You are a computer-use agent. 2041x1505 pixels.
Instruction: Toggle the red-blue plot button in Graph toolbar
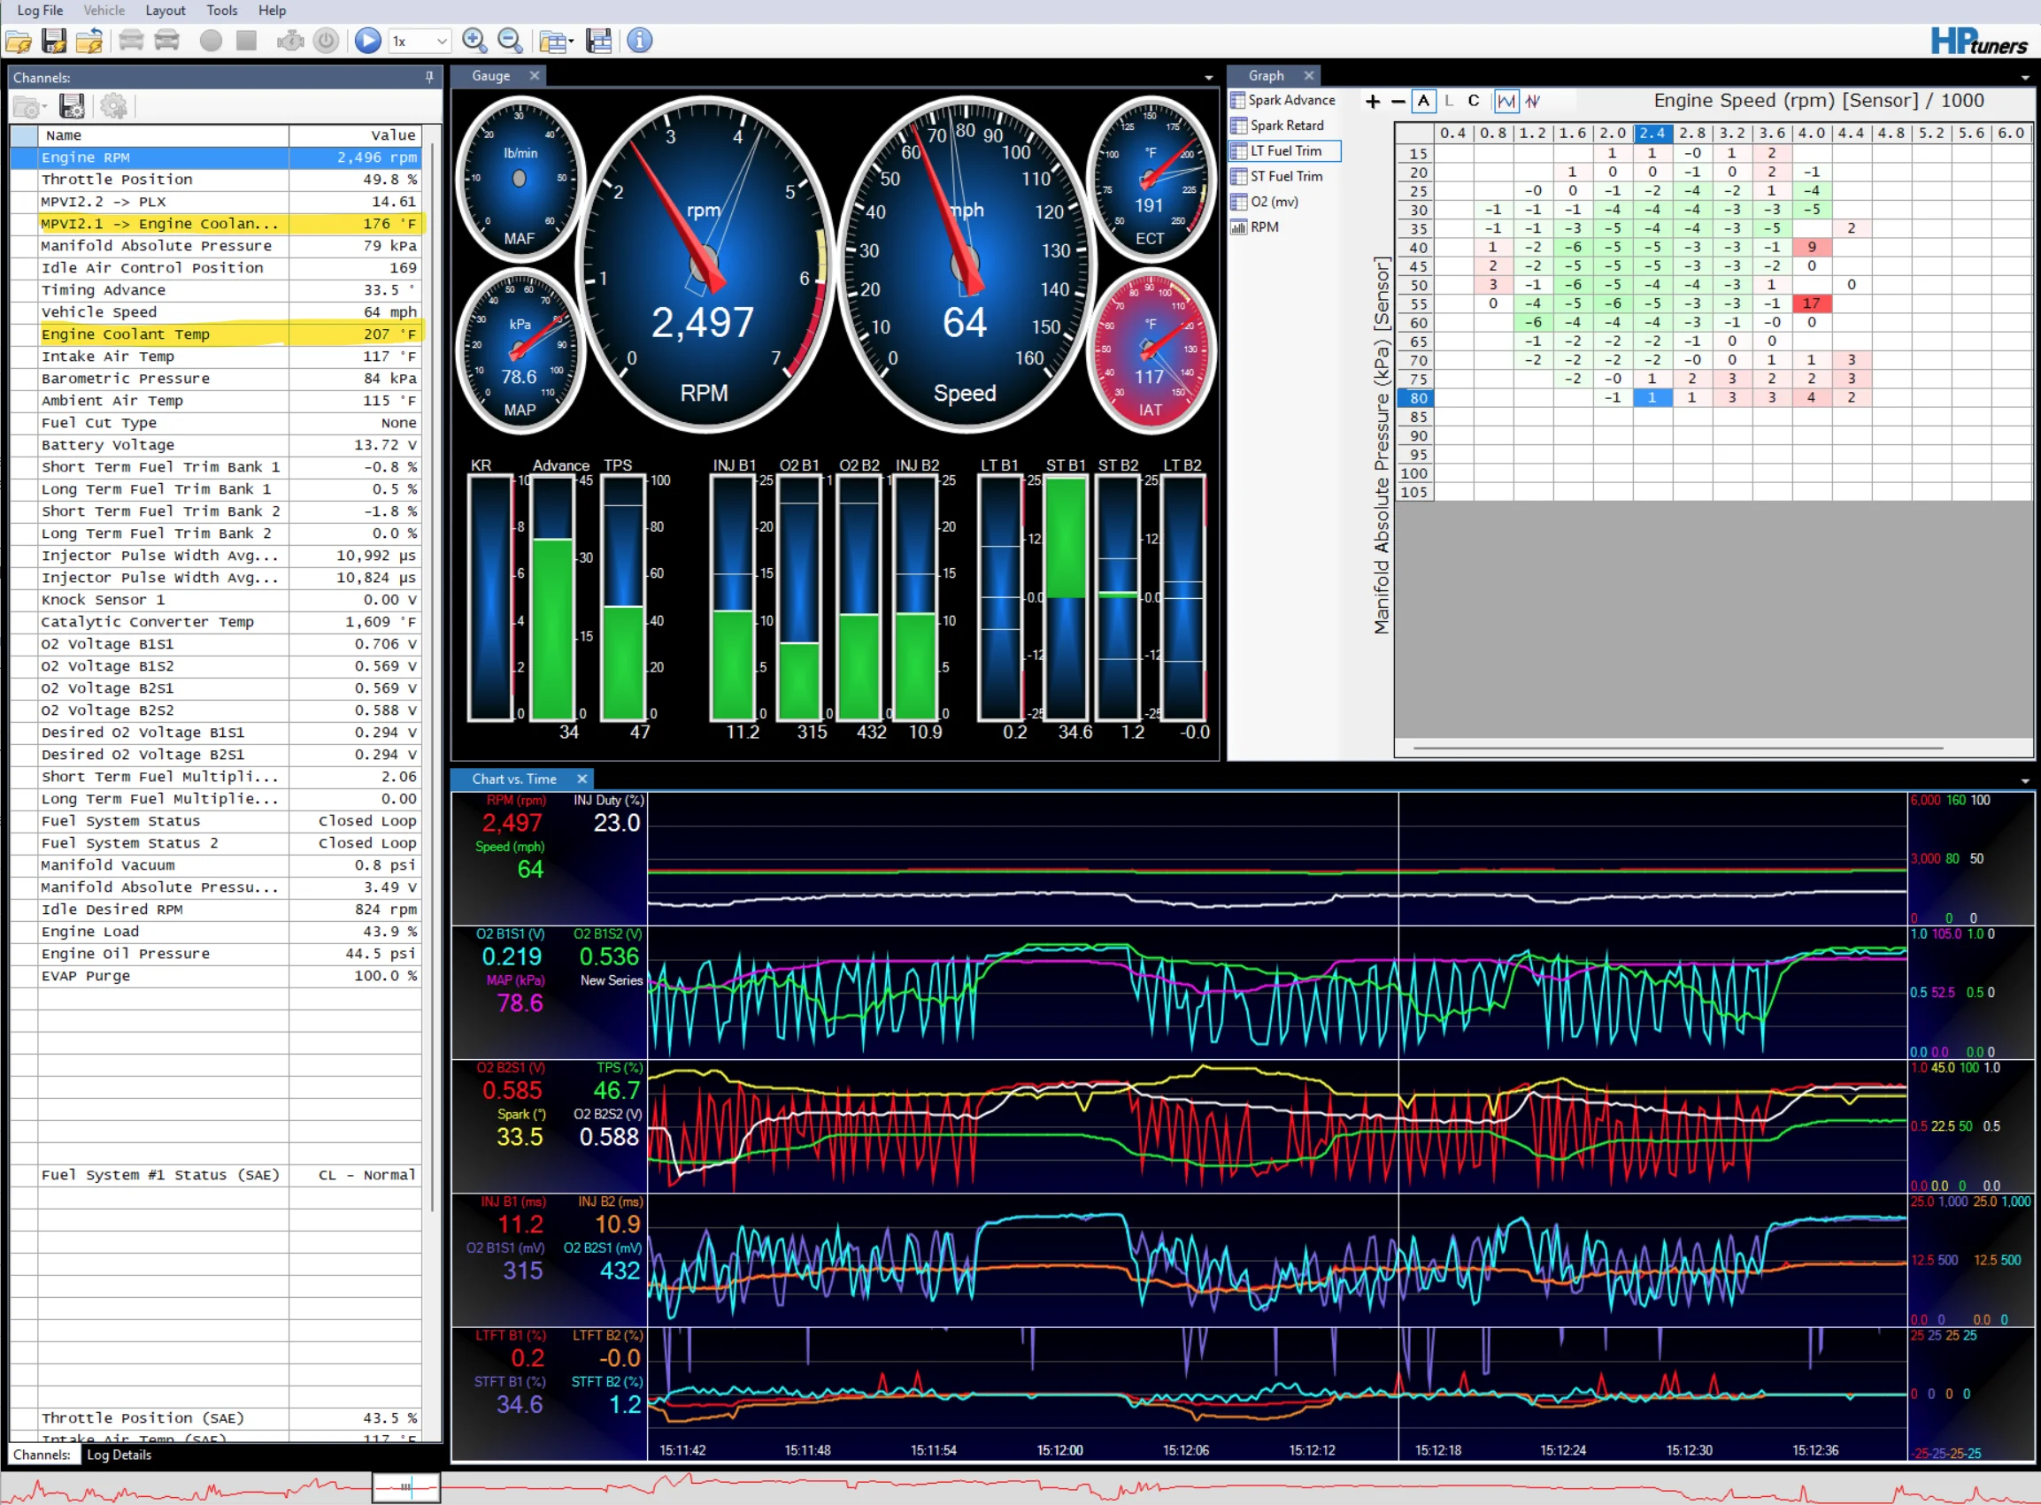[x=1533, y=101]
